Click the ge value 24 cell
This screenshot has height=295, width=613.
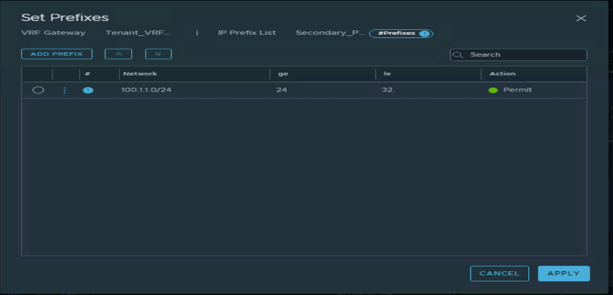click(281, 90)
